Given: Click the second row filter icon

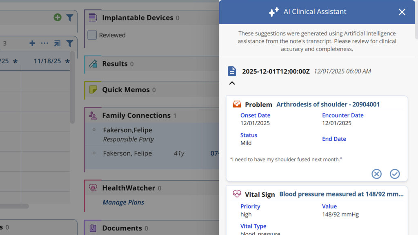Looking at the screenshot, I should 70,43.
